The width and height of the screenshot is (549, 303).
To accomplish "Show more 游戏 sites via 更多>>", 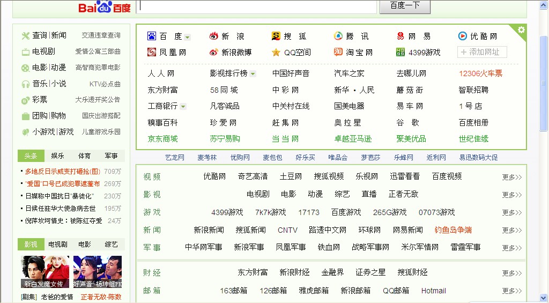I will click(512, 212).
